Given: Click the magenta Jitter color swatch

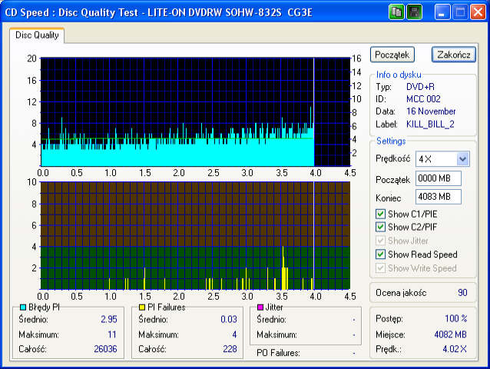Looking at the screenshot, I should tap(260, 307).
